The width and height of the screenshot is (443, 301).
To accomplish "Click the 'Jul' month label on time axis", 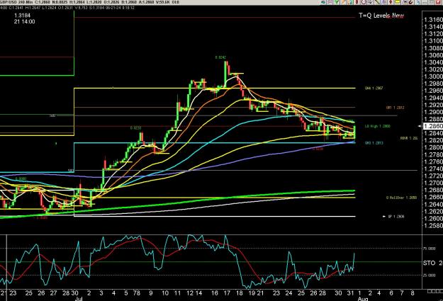I will pos(79,299).
